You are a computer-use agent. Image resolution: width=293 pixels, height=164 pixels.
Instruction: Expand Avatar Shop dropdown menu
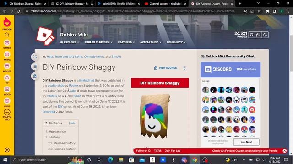click(x=151, y=42)
